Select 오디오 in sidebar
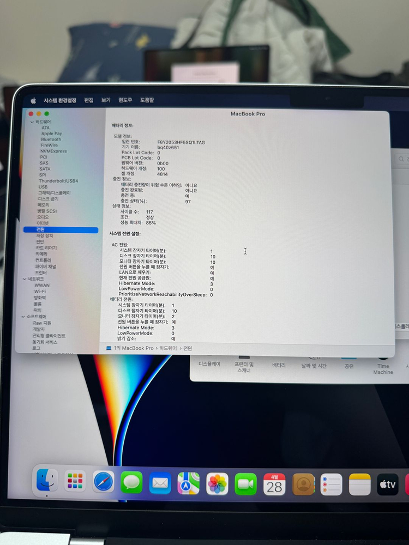This screenshot has height=545, width=409. (43, 217)
